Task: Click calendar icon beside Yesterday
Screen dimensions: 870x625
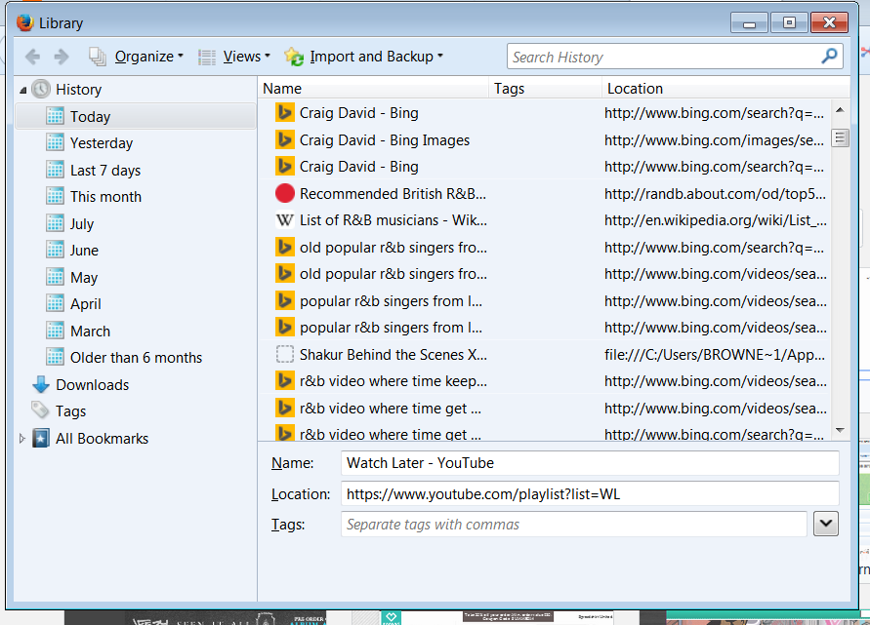Action: 55,143
